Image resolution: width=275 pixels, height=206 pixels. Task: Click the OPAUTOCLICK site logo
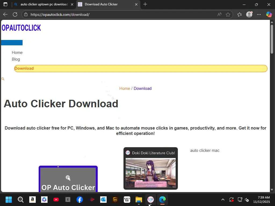pos(21,28)
